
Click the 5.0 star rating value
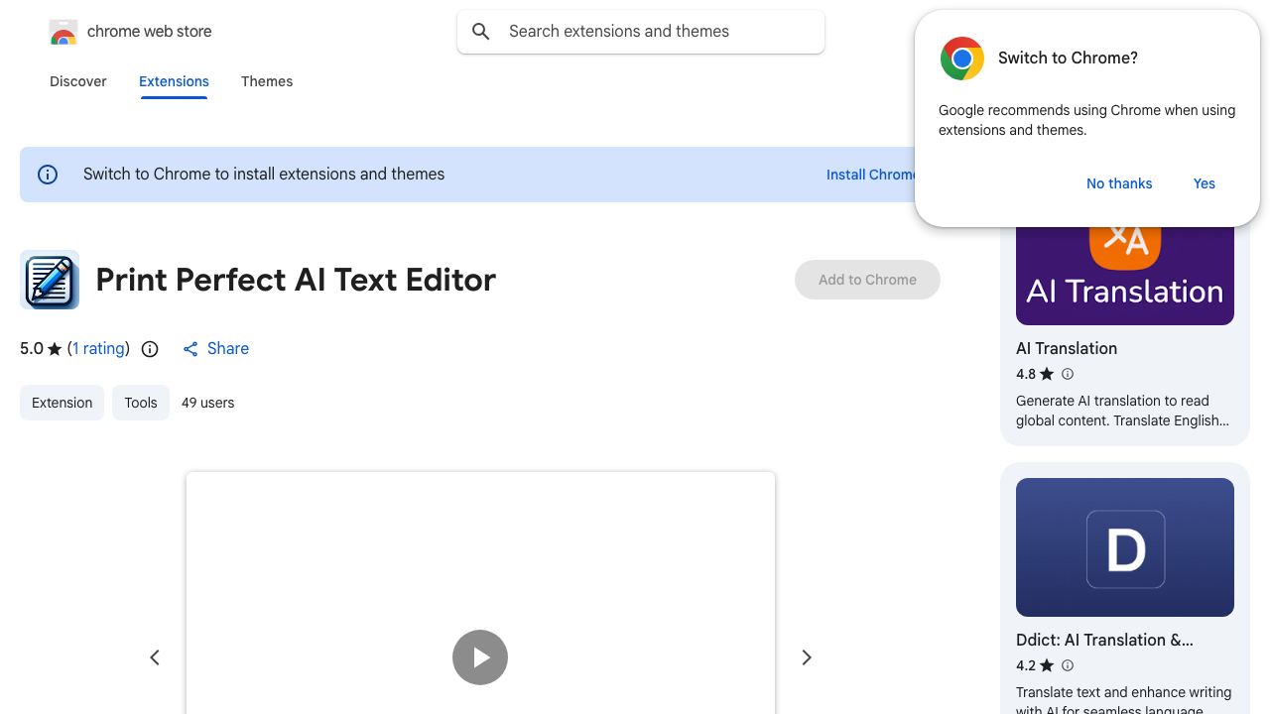[x=32, y=349]
